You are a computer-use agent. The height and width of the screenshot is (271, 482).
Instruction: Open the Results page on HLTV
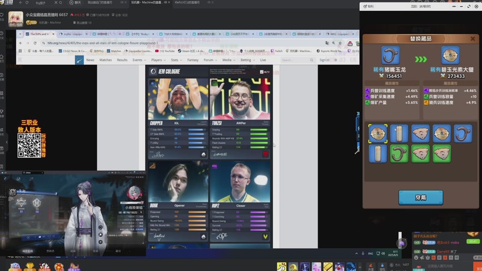pyautogui.click(x=122, y=60)
